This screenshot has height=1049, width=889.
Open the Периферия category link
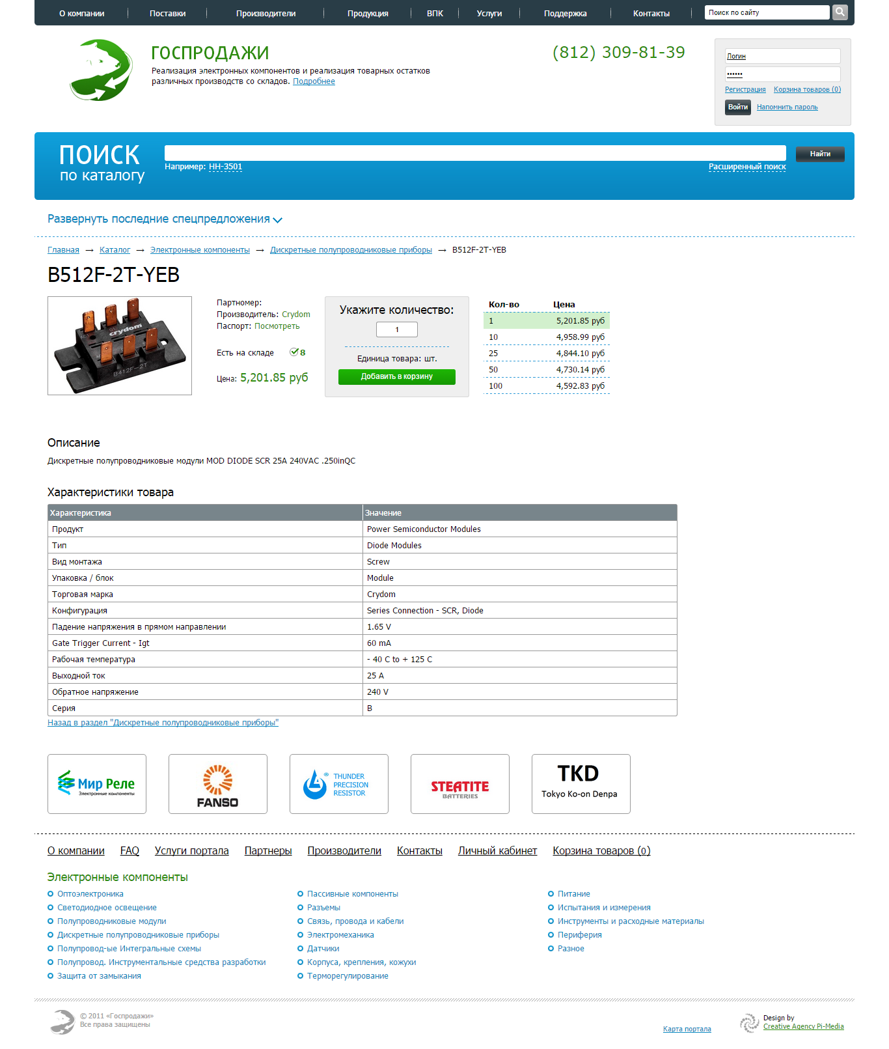pyautogui.click(x=579, y=935)
